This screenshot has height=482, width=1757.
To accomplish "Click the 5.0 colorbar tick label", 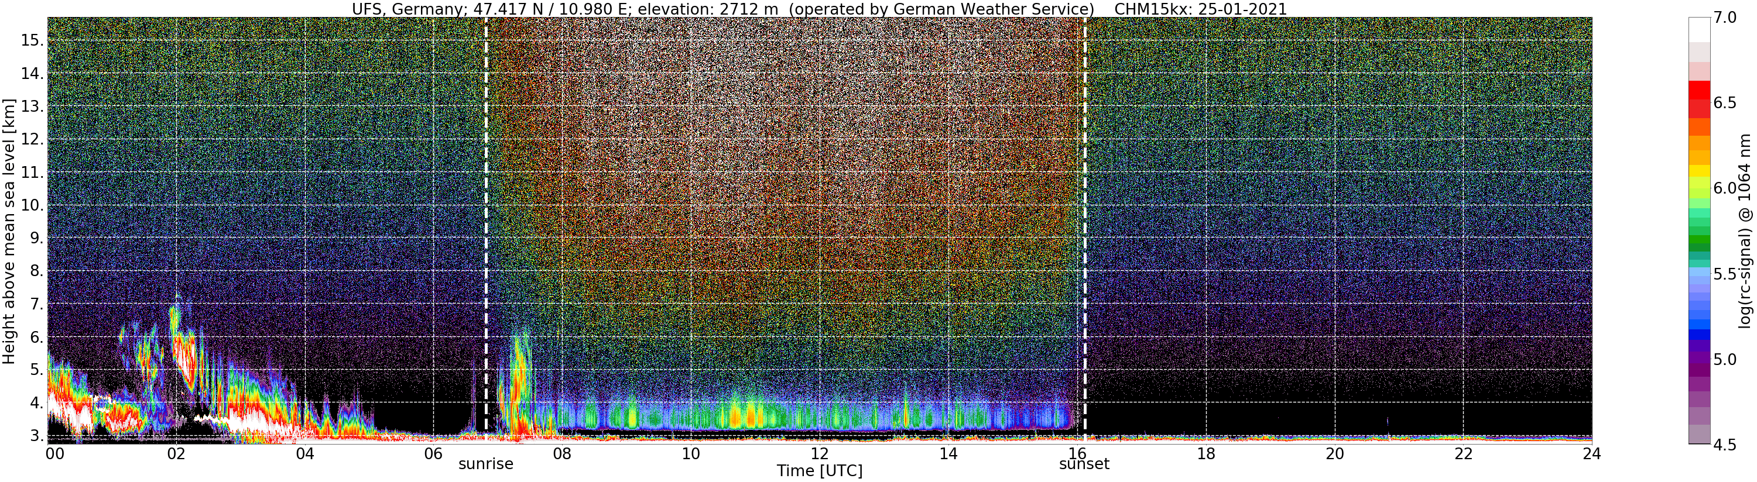I will pos(1724,359).
